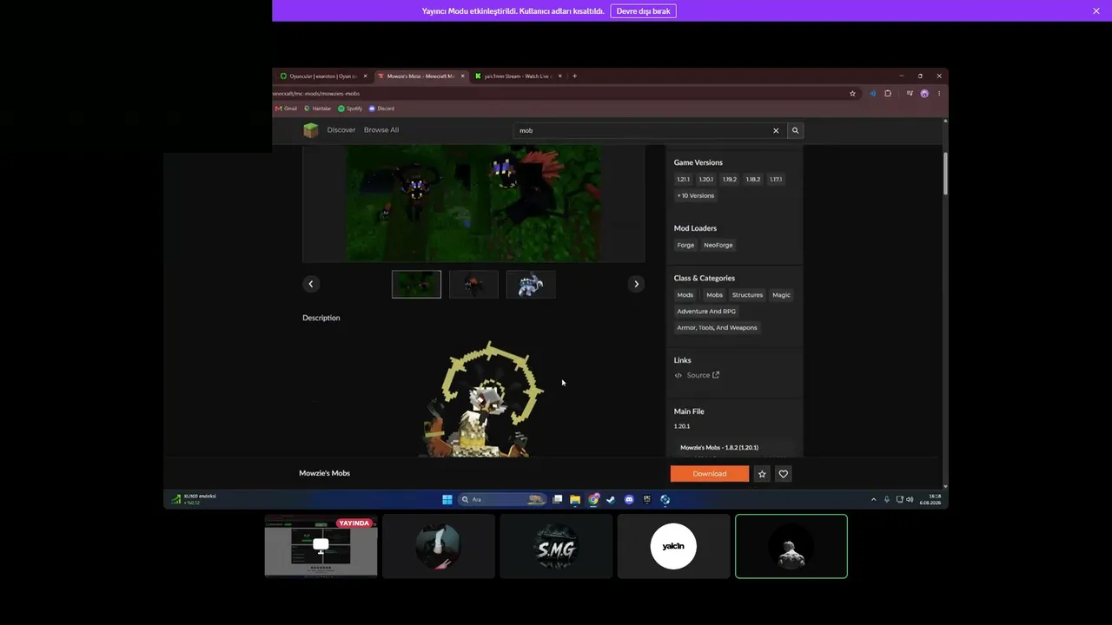Dismiss the Streamer Mode banner
Screen dimensions: 1112x625
coord(1096,11)
